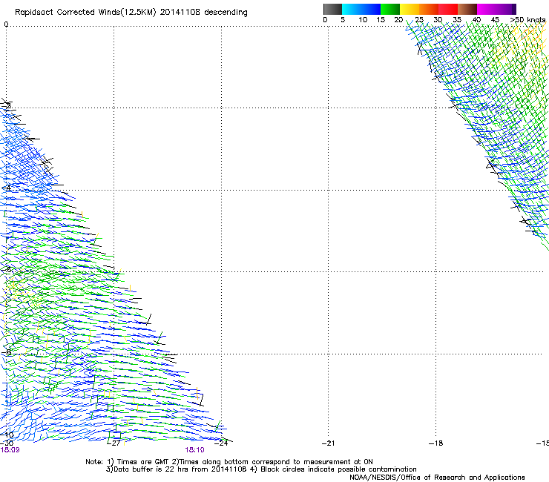Click the '35' legend label
Image resolution: width=549 pixels, height=482 pixels.
pos(457,20)
